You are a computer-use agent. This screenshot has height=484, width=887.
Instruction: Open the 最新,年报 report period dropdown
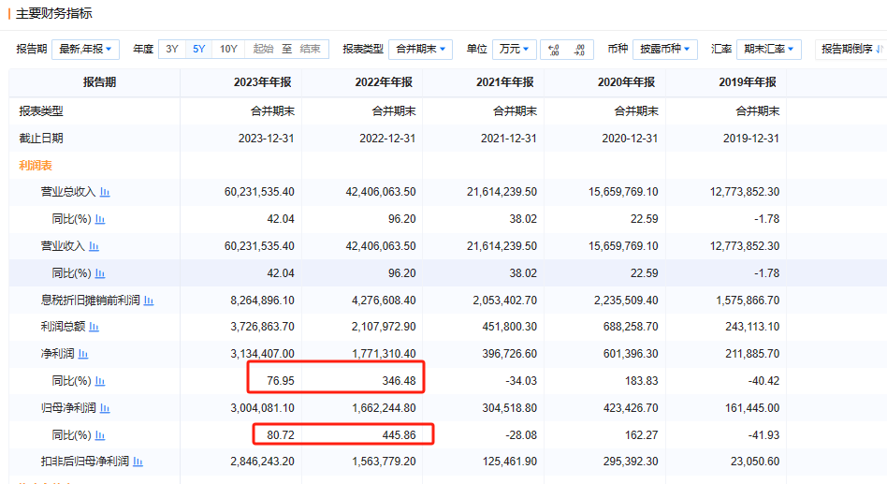(x=85, y=50)
